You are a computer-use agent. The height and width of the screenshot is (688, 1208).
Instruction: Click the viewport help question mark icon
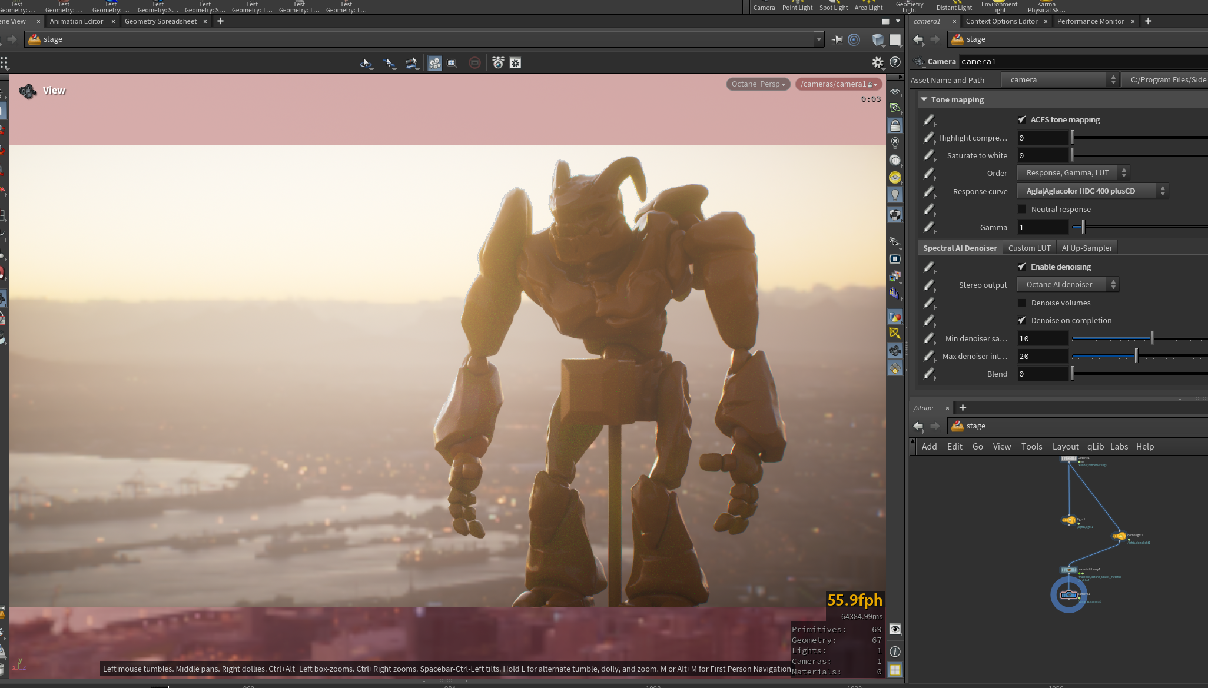(895, 62)
